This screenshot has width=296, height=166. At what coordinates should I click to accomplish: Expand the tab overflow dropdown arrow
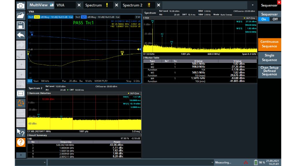[253, 5]
